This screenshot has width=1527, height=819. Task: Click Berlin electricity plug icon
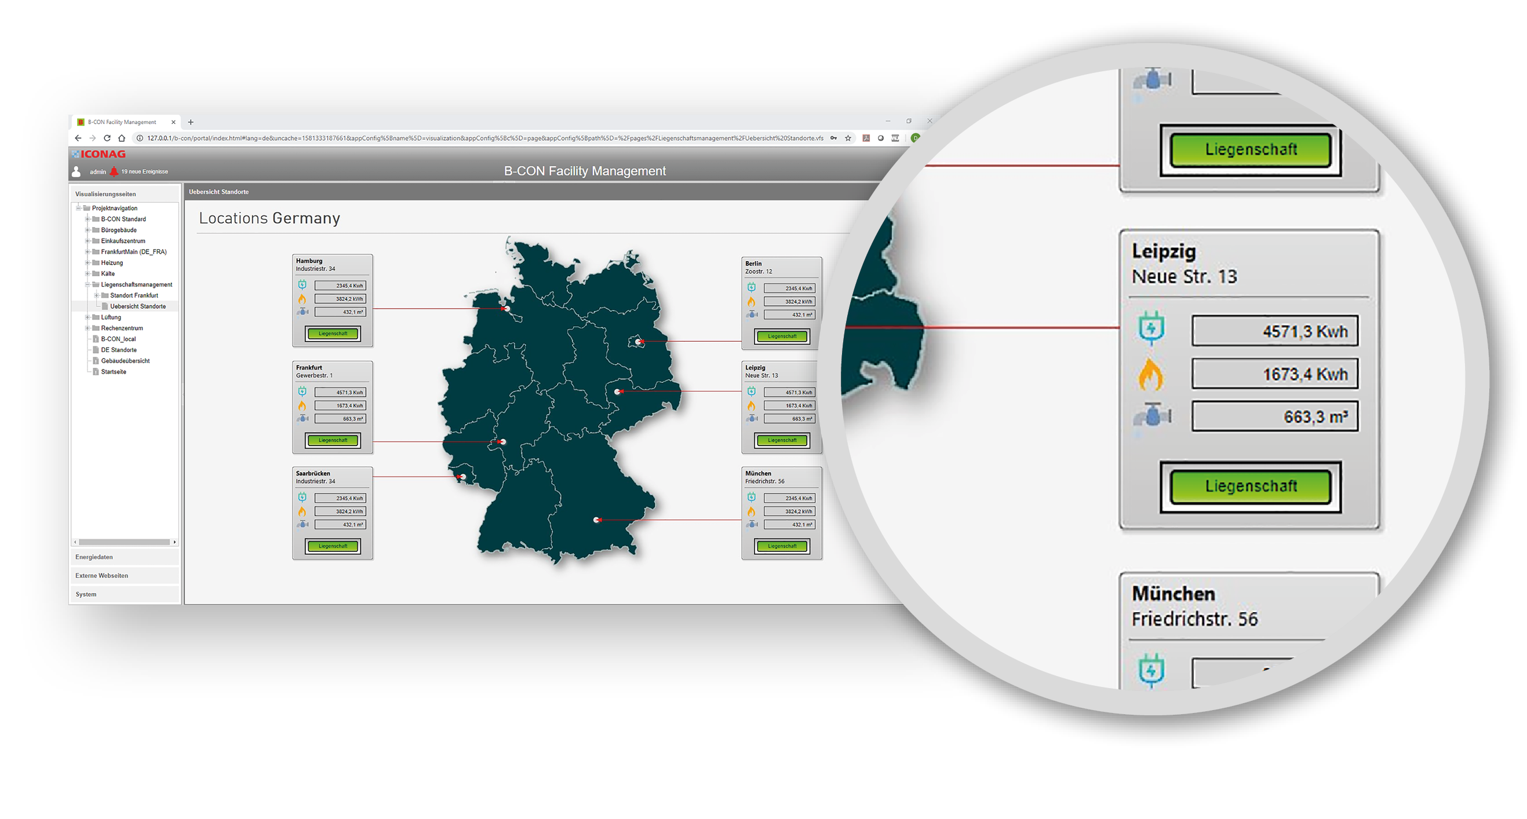click(x=752, y=288)
